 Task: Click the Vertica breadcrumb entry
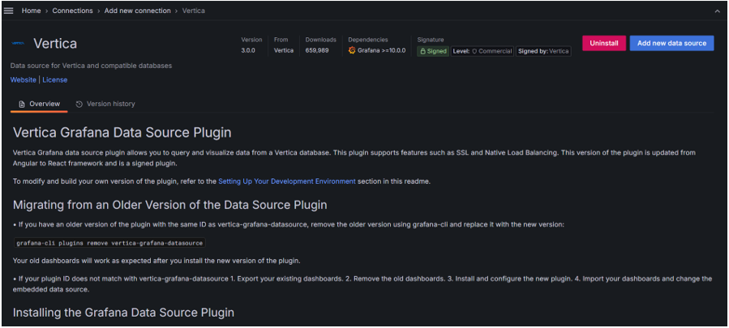pos(194,11)
